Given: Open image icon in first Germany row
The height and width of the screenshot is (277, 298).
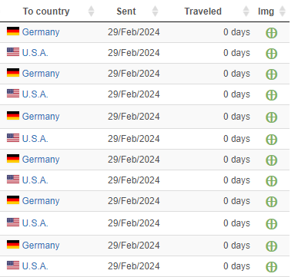Looking at the screenshot, I should (271, 33).
